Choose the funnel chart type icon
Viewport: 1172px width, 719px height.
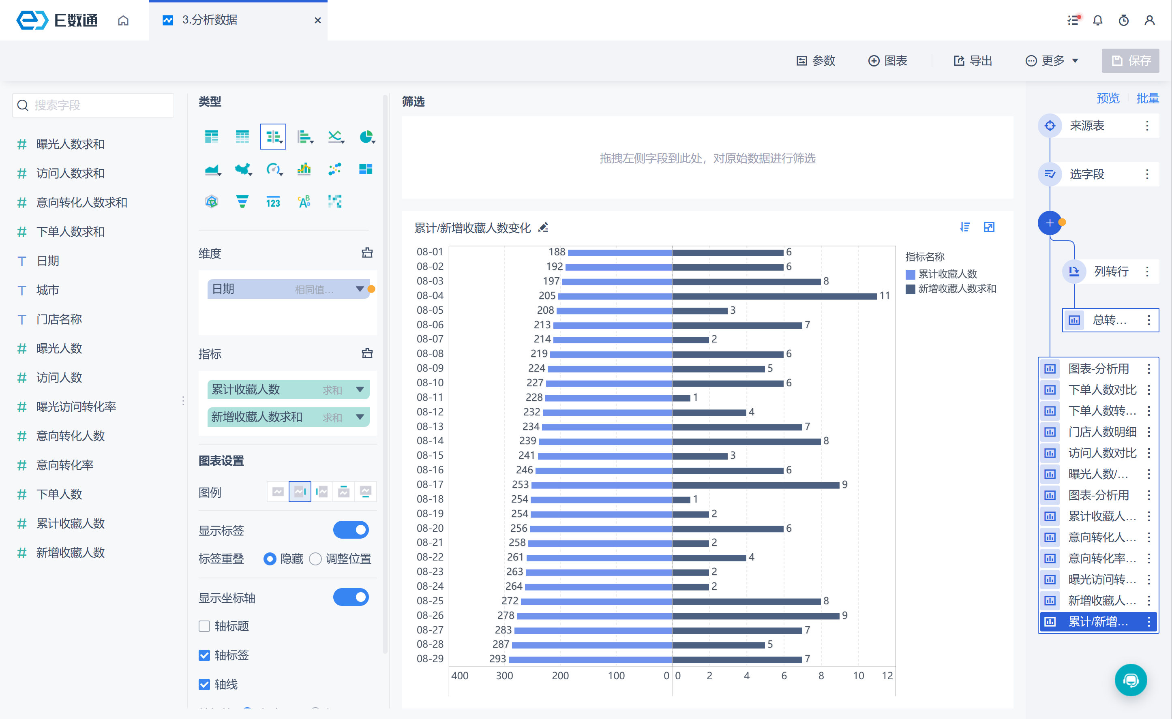pyautogui.click(x=242, y=201)
